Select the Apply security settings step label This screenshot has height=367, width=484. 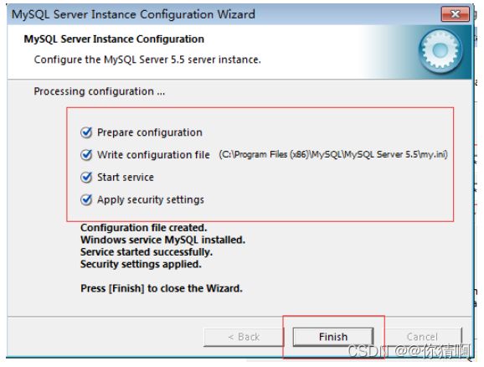[x=151, y=200]
